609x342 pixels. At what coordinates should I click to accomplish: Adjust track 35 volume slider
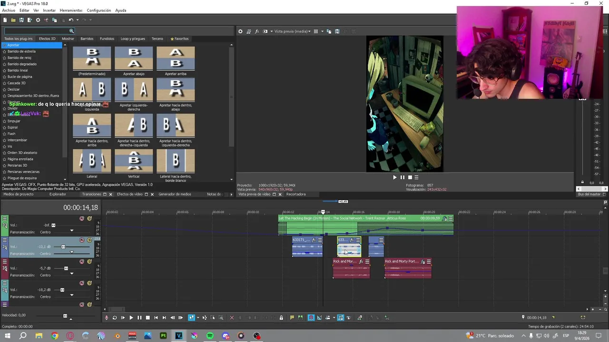click(66, 268)
